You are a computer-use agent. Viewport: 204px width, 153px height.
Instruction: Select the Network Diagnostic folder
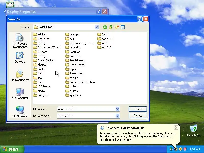(x=79, y=43)
